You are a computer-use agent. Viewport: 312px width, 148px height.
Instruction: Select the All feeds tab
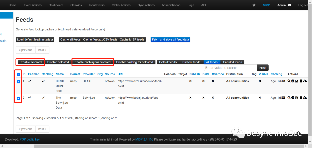(212, 62)
